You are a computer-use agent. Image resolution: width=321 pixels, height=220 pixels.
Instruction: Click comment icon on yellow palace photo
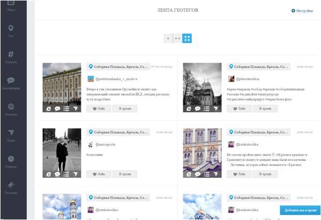[57, 109]
